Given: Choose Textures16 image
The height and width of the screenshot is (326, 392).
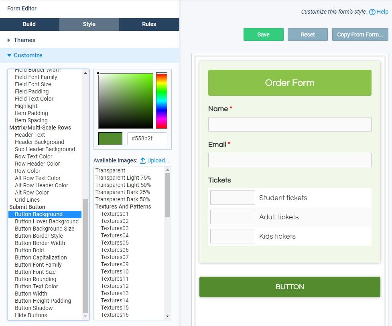Looking at the screenshot, I should click(114, 315).
